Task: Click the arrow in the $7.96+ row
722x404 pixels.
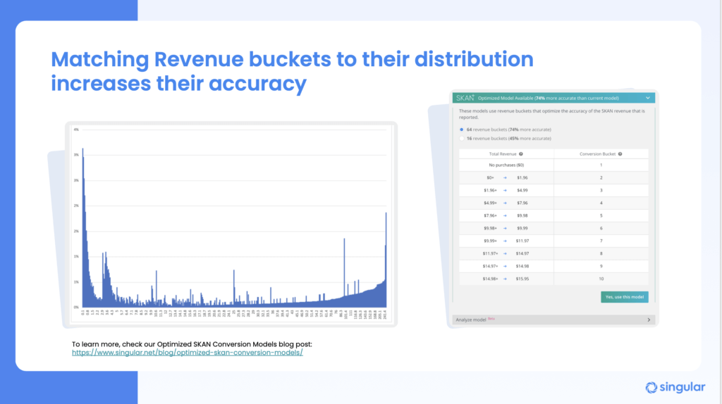Action: [x=505, y=215]
